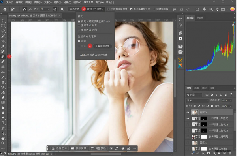Create a new layer plus icon
Screen dimensions: 237x156
[x=224, y=153]
